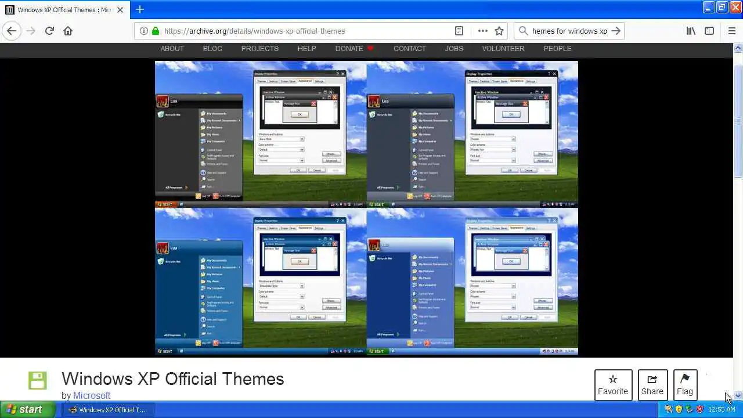This screenshot has height=418, width=743.
Task: Show sidebars icon in toolbar
Action: [x=709, y=31]
